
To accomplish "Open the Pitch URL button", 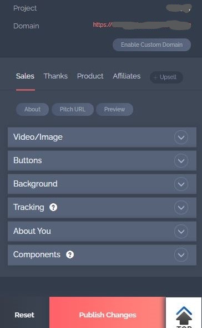I will click(x=73, y=109).
